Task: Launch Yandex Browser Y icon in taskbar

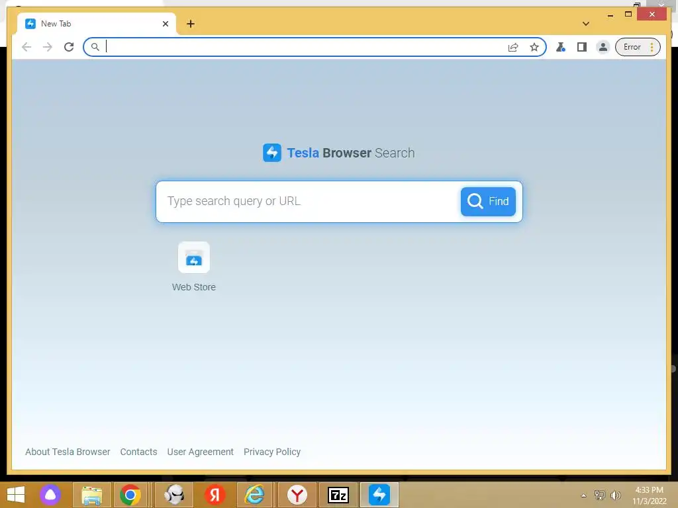Action: (297, 495)
